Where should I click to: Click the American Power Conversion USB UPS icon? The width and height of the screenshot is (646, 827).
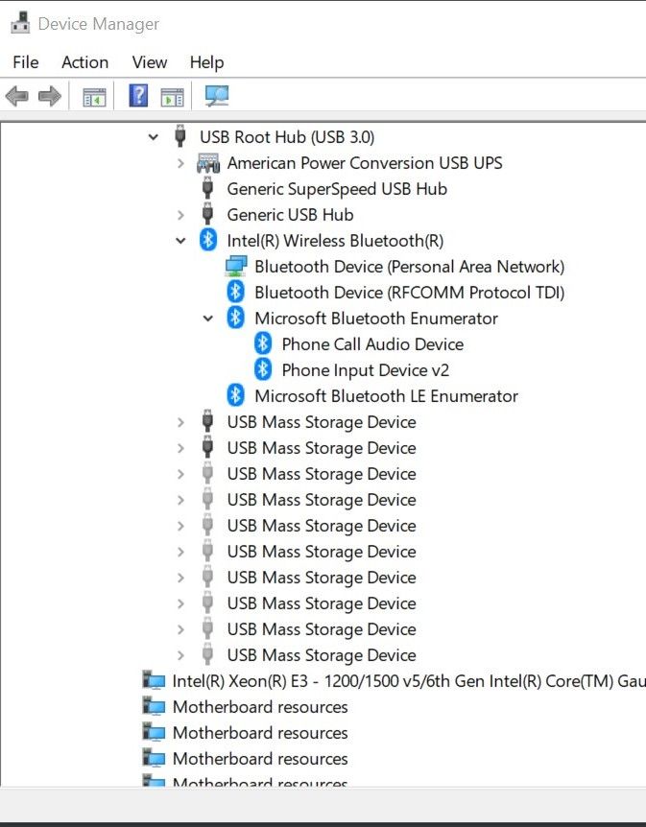coord(208,163)
